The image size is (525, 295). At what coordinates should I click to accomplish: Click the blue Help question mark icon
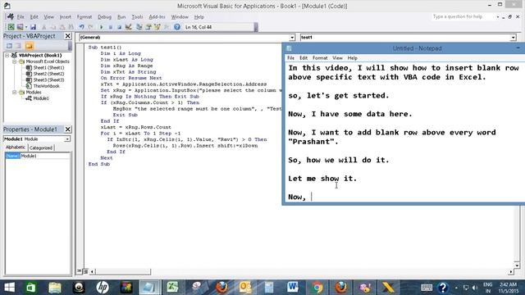(177, 27)
